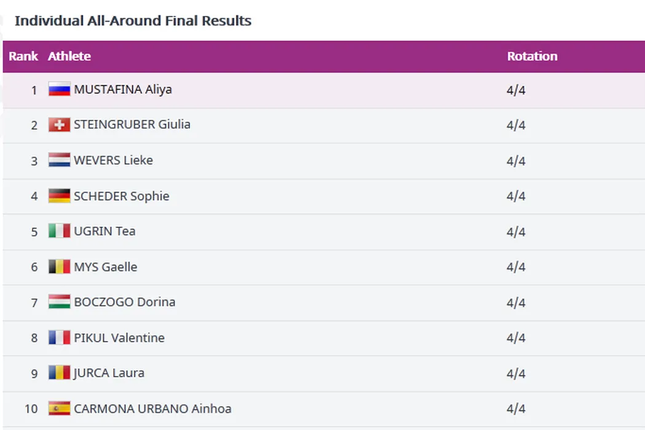Viewport: 645px width, 430px height.
Task: Click the Italian flag beside Ugrin
Action: pos(60,232)
